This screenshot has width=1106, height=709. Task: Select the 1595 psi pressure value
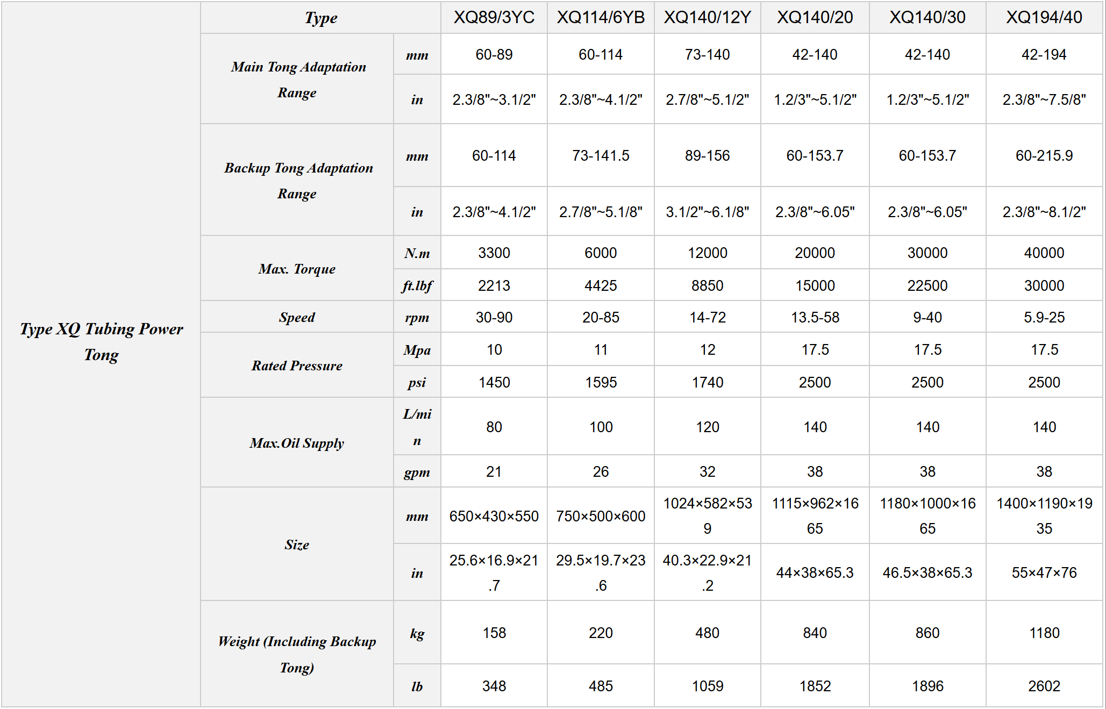pyautogui.click(x=600, y=382)
